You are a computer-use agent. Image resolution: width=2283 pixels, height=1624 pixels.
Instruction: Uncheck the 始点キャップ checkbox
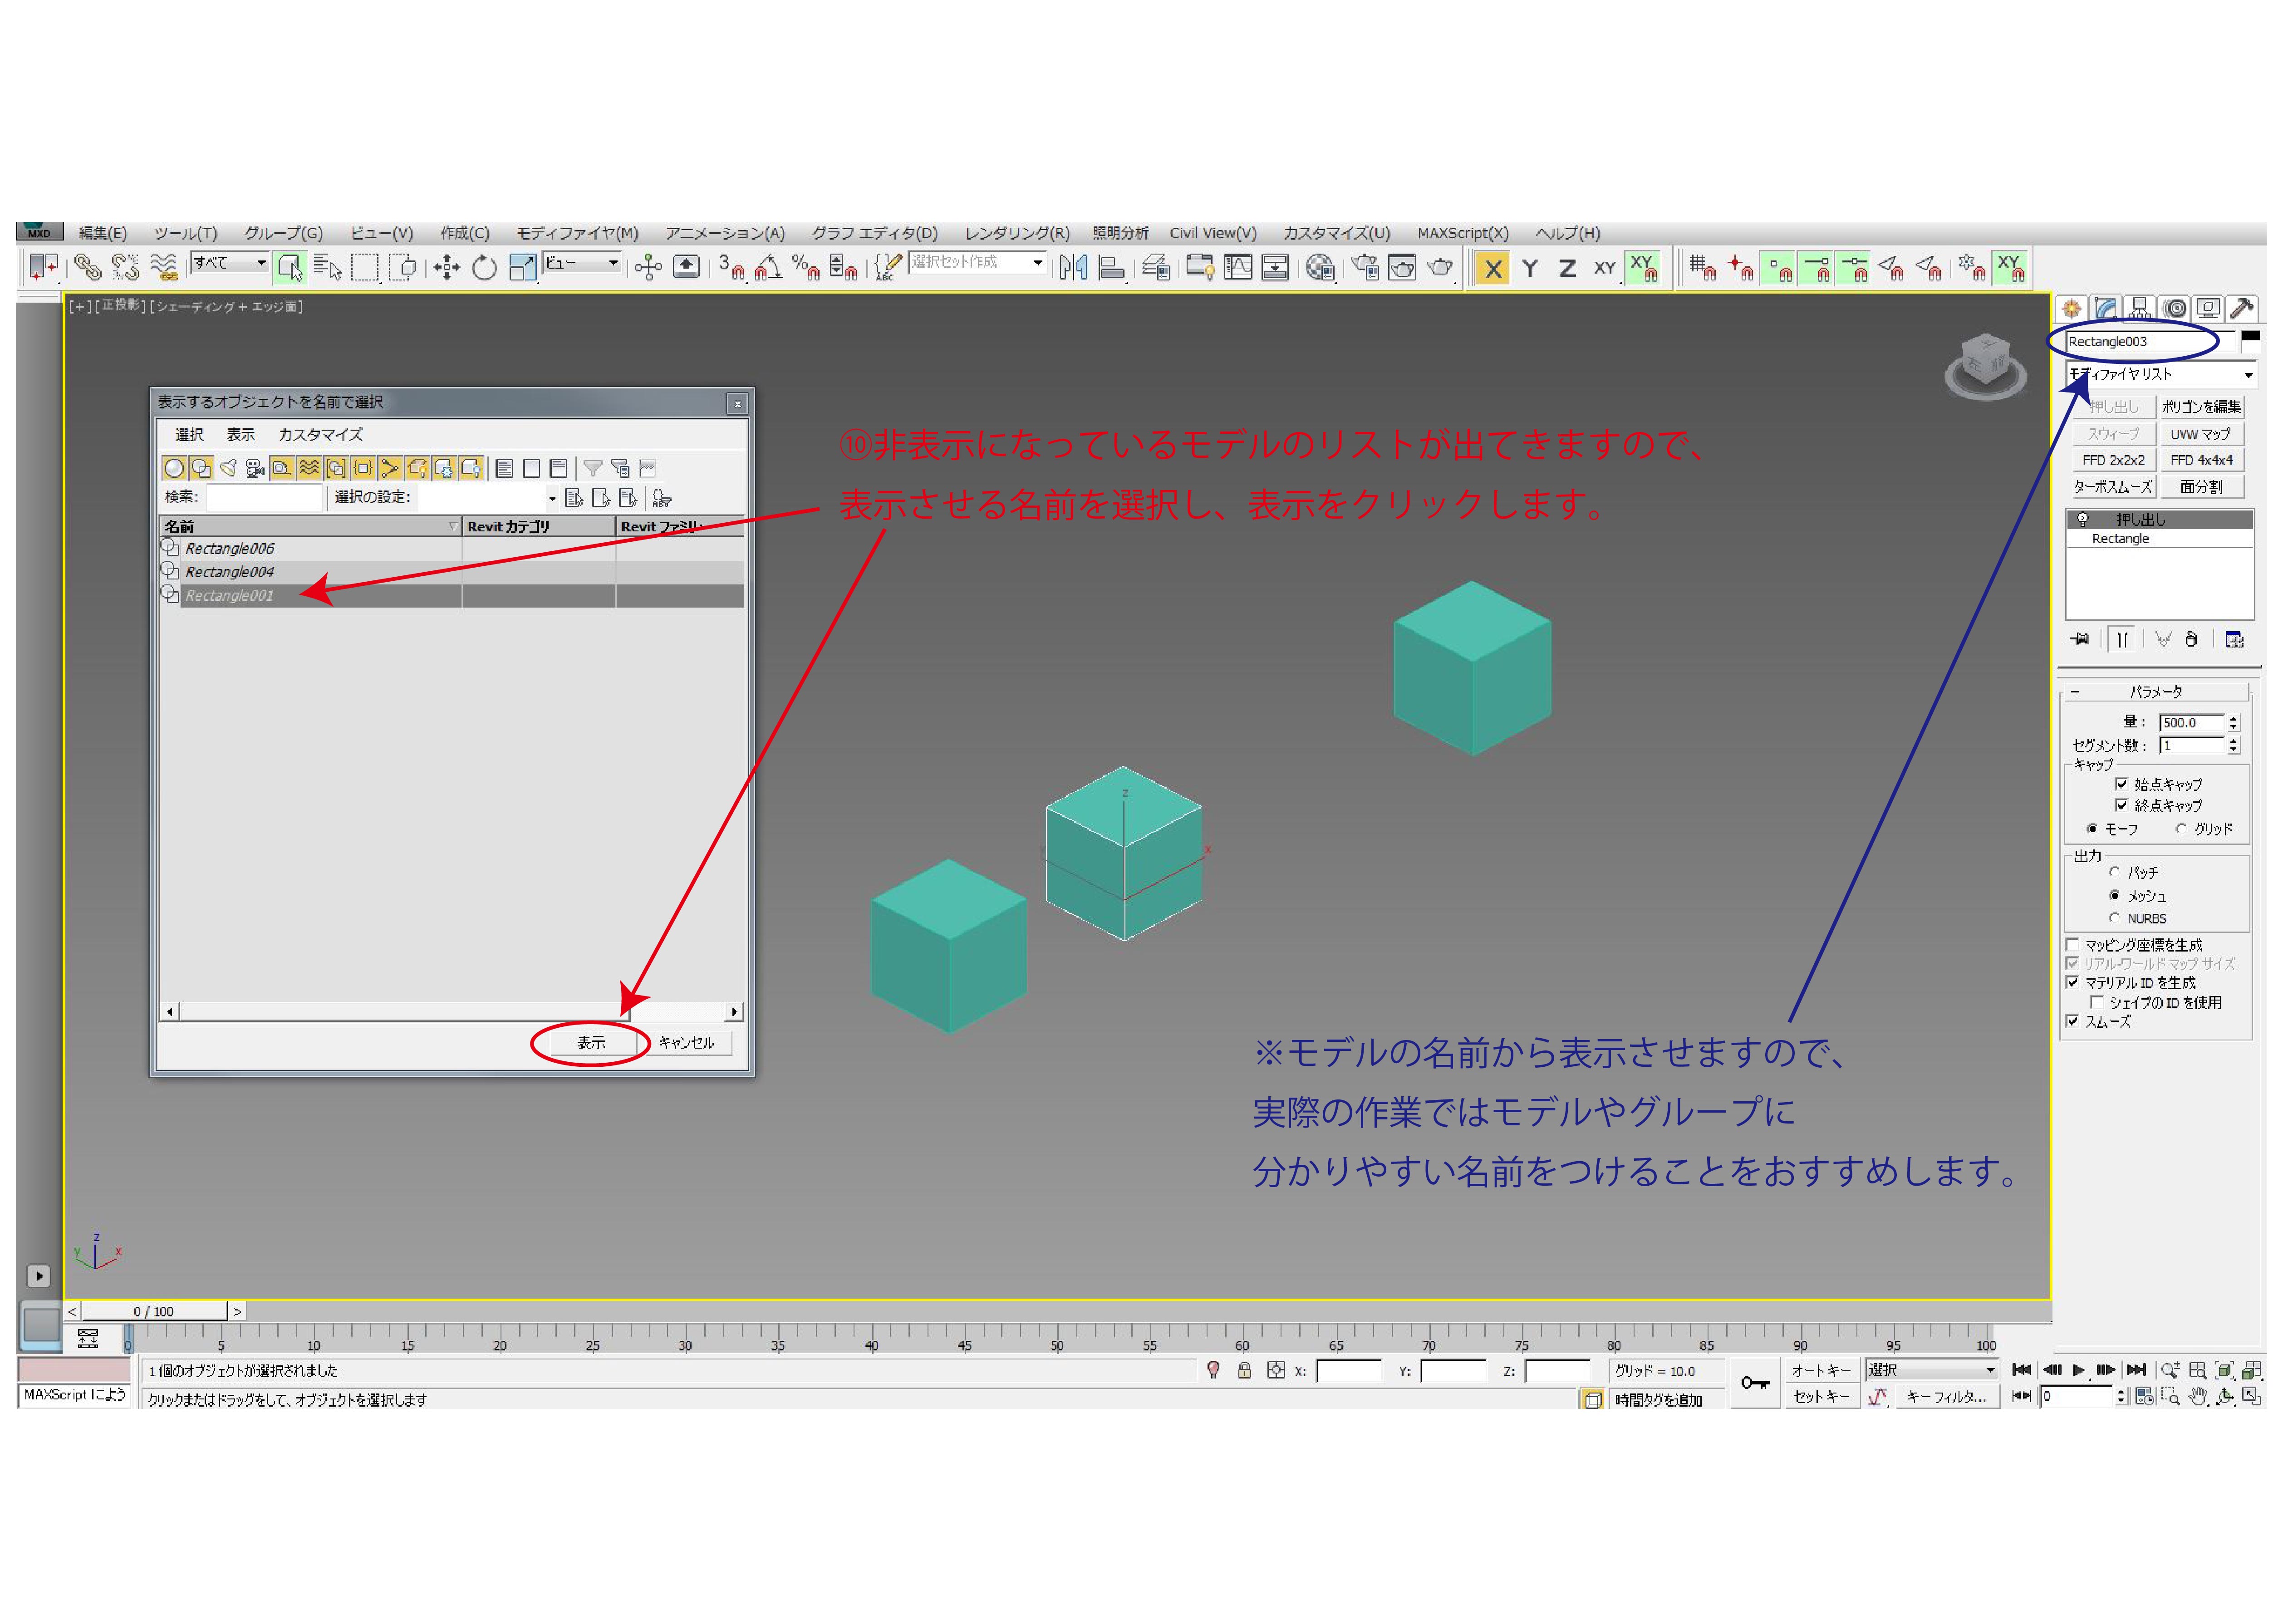point(2121,784)
